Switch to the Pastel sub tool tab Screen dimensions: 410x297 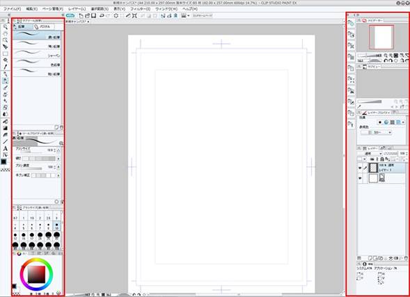point(43,26)
